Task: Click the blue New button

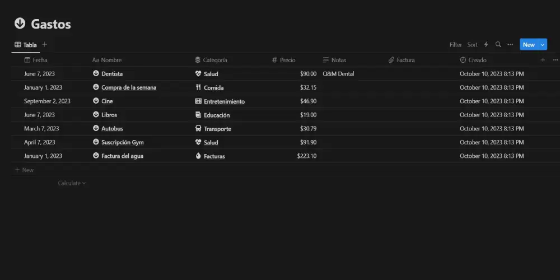Action: 528,45
